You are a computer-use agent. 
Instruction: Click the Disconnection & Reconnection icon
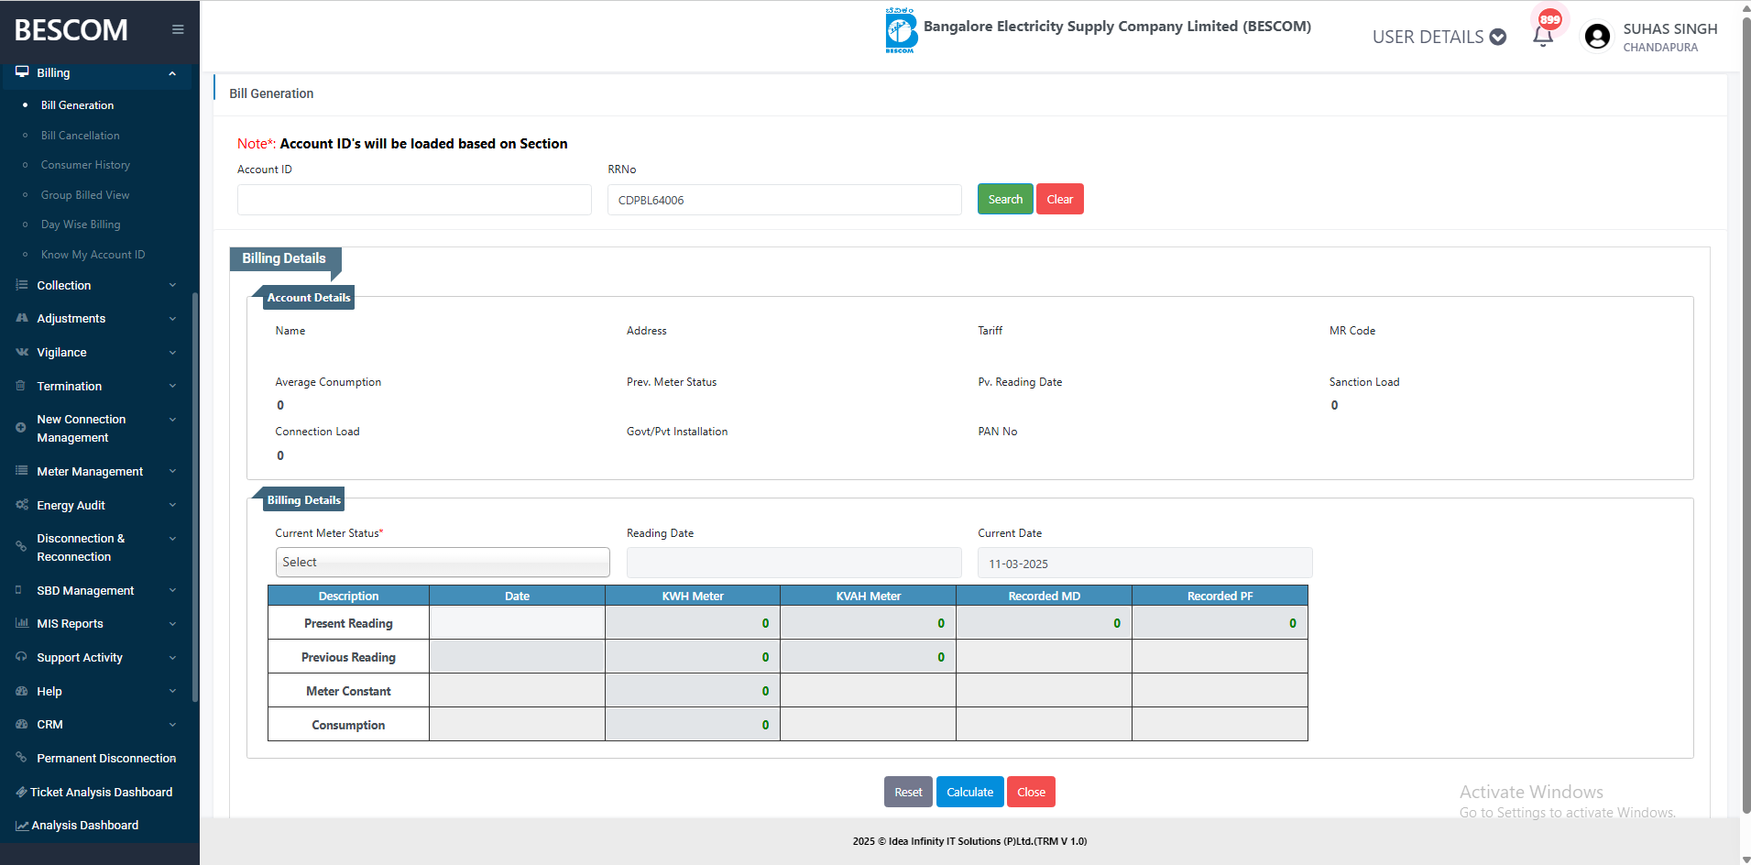(x=21, y=547)
